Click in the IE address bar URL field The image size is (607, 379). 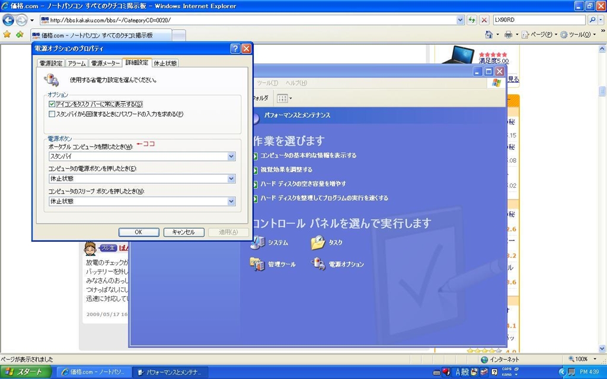coord(248,20)
